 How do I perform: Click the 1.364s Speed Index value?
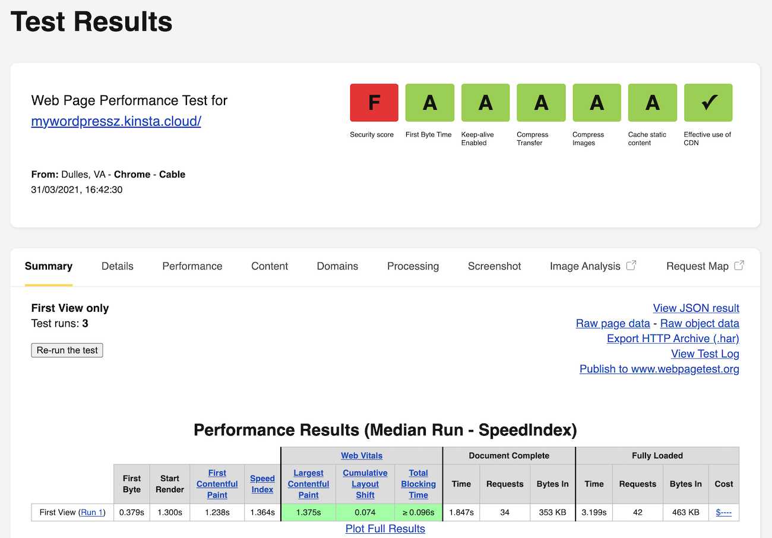click(262, 512)
